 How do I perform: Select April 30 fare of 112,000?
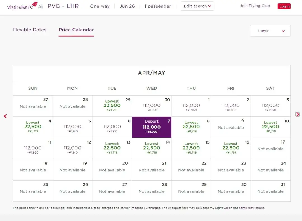click(x=152, y=106)
